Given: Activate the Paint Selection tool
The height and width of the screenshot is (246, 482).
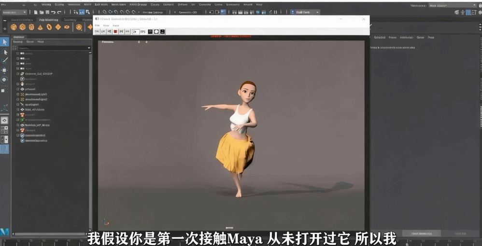Looking at the screenshot, I should (x=4, y=60).
